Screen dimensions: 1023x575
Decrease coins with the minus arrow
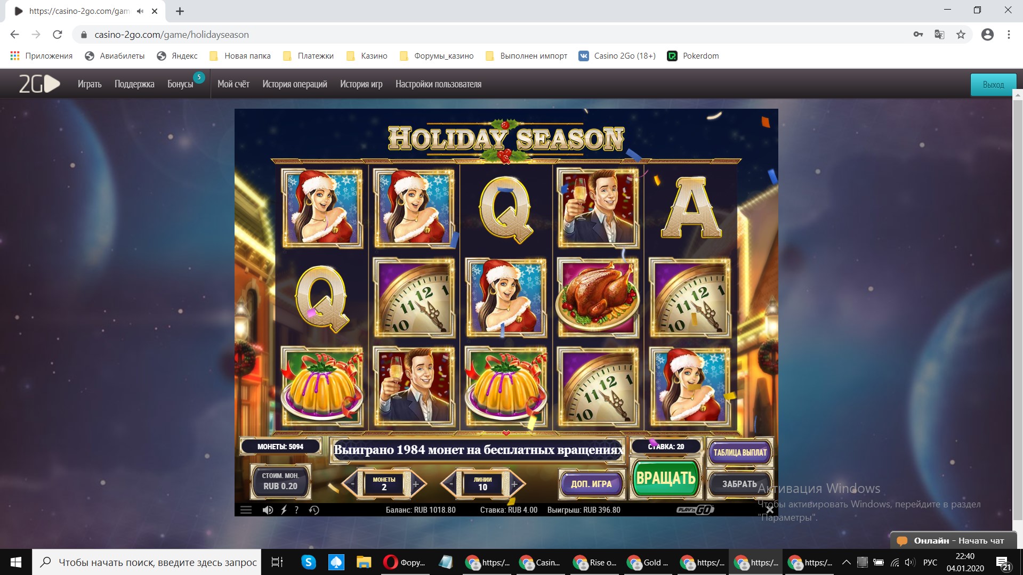point(352,484)
